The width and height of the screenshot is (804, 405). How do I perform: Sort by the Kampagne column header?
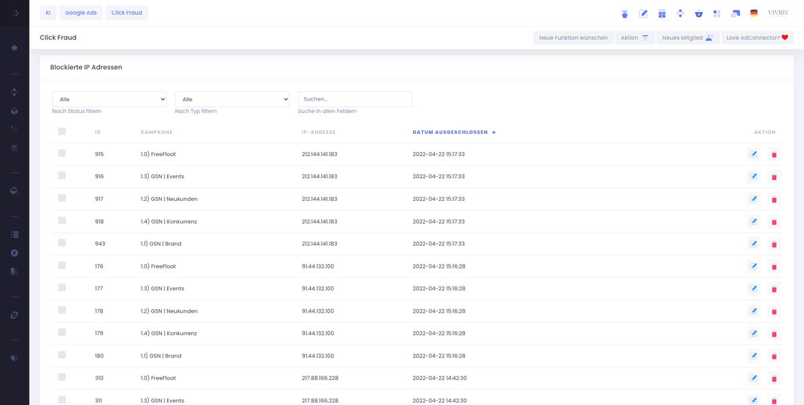click(157, 133)
